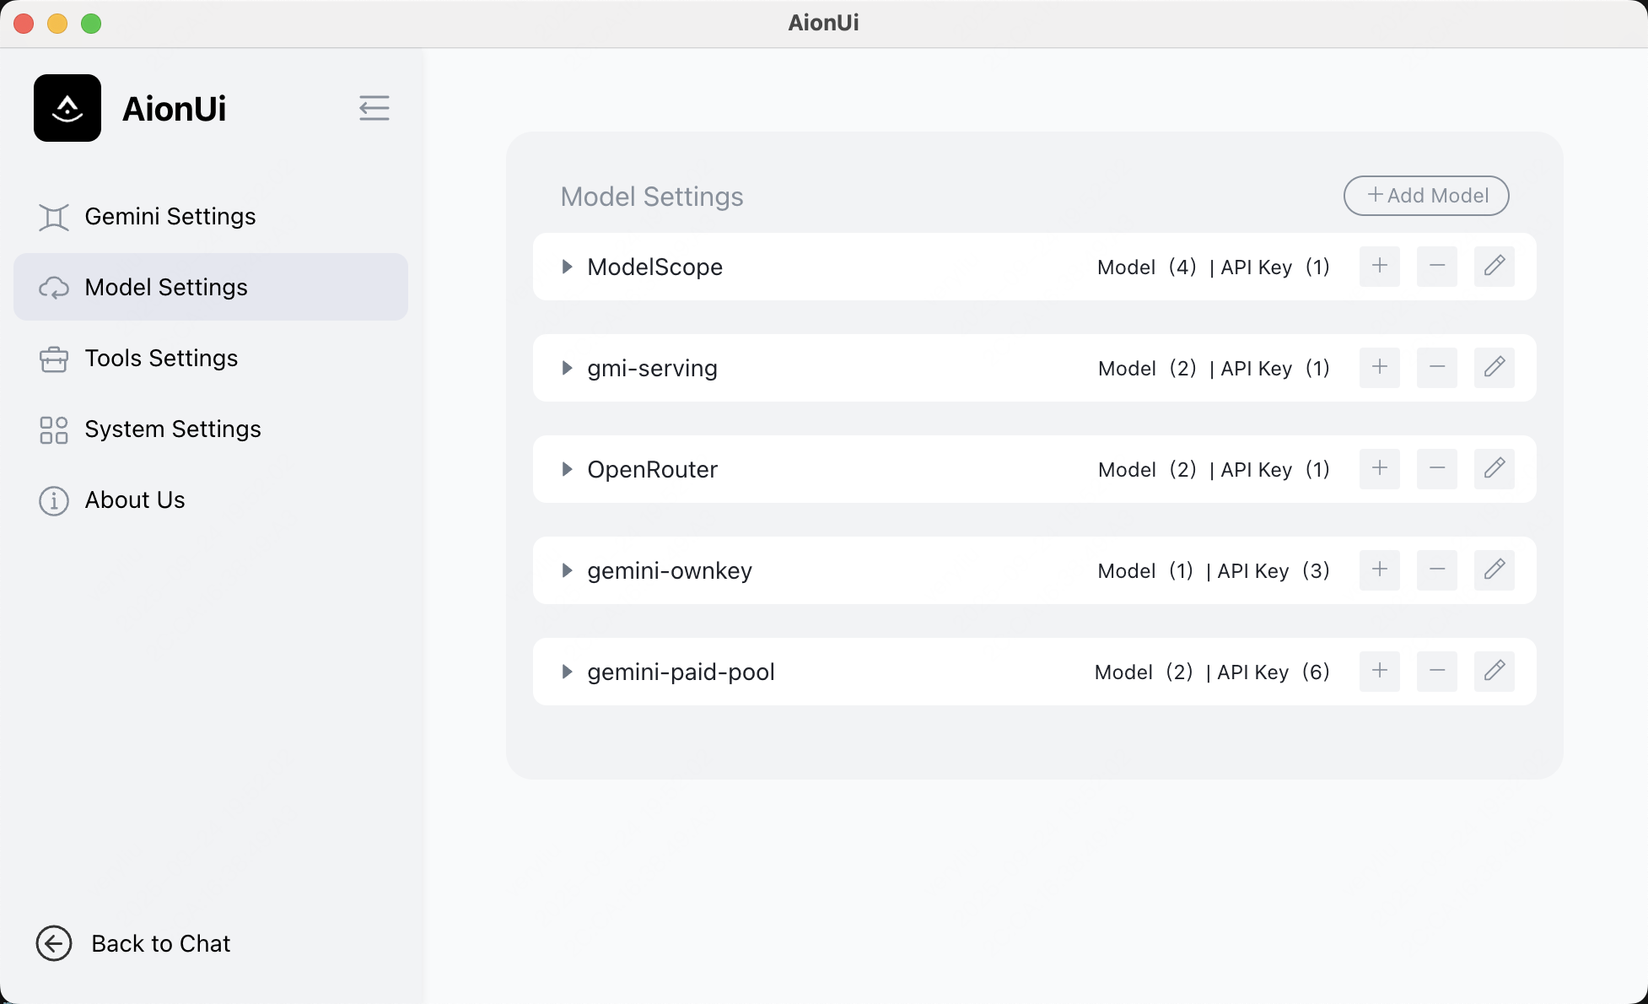1648x1004 pixels.
Task: Click the AionUi title in the sidebar
Action: pos(175,109)
